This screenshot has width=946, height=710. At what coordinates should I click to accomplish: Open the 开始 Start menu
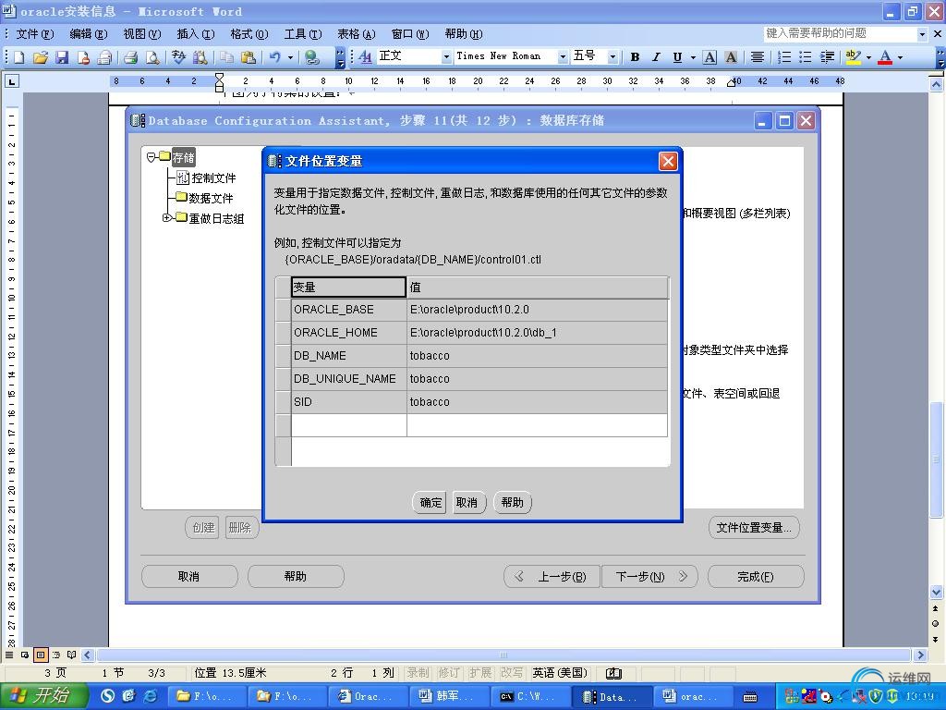44,695
